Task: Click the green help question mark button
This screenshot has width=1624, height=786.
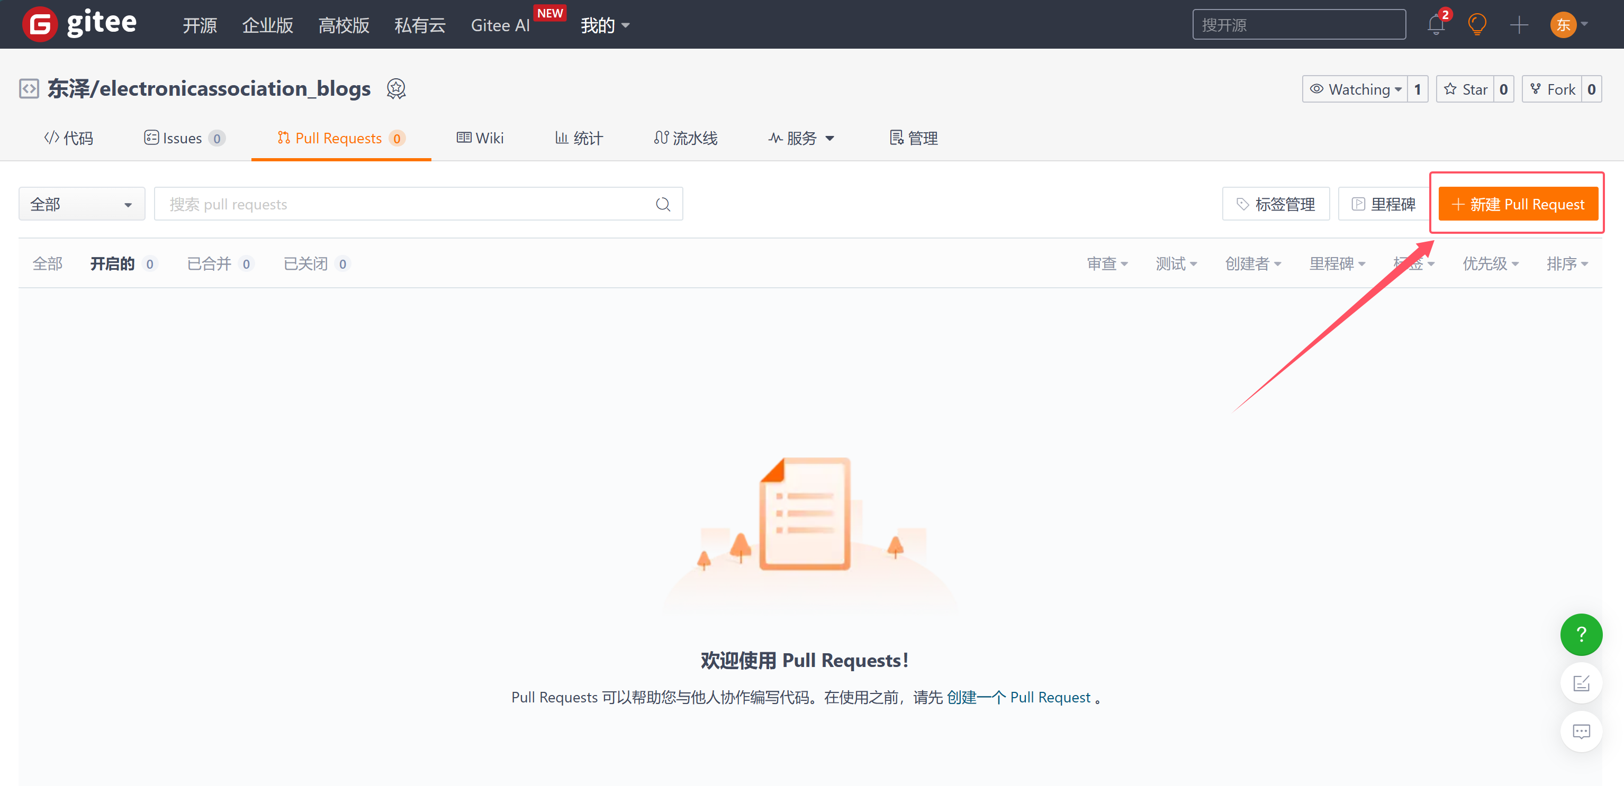Action: click(1581, 634)
